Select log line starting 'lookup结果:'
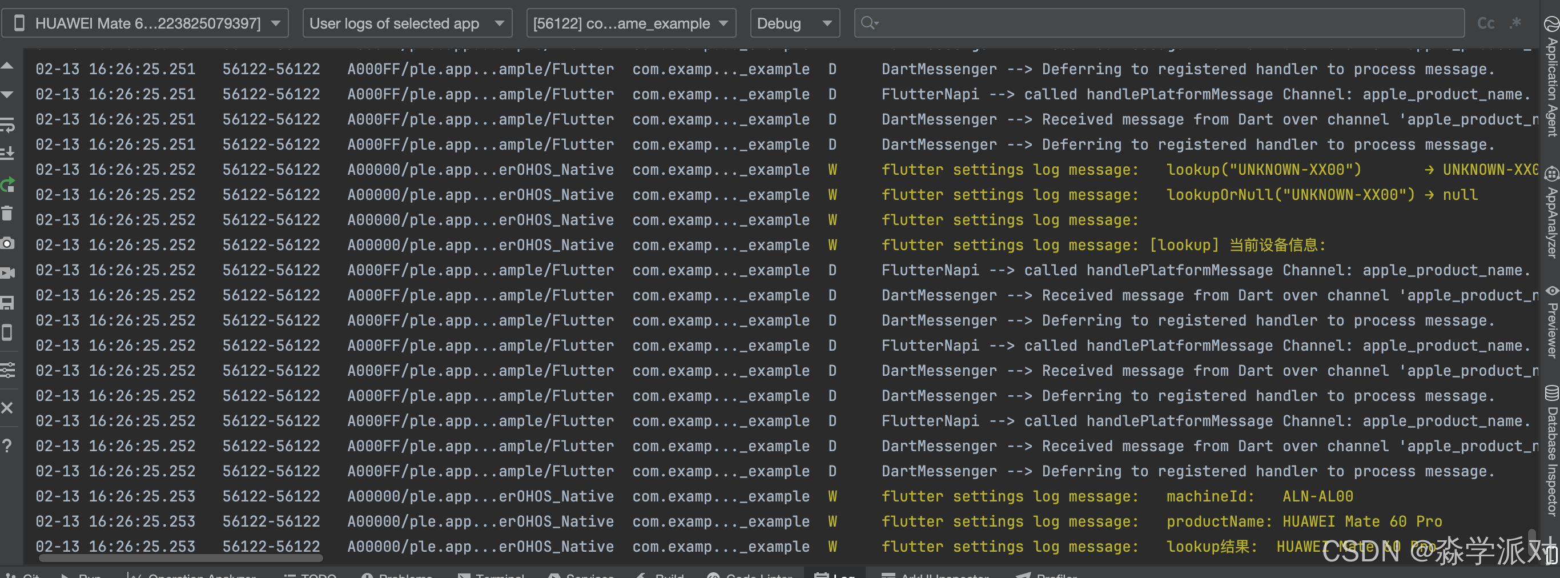Viewport: 1560px width, 578px height. tap(781, 547)
